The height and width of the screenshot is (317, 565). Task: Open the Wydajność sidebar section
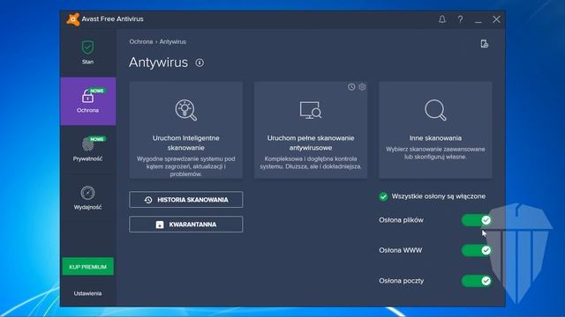click(x=88, y=197)
